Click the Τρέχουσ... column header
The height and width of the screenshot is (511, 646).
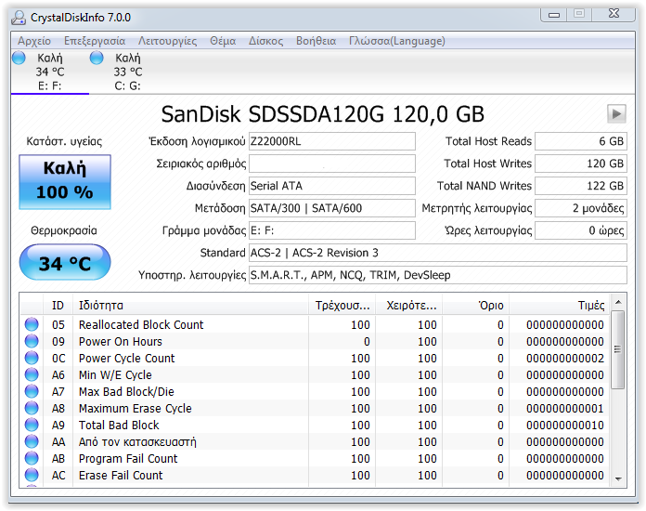(x=342, y=305)
